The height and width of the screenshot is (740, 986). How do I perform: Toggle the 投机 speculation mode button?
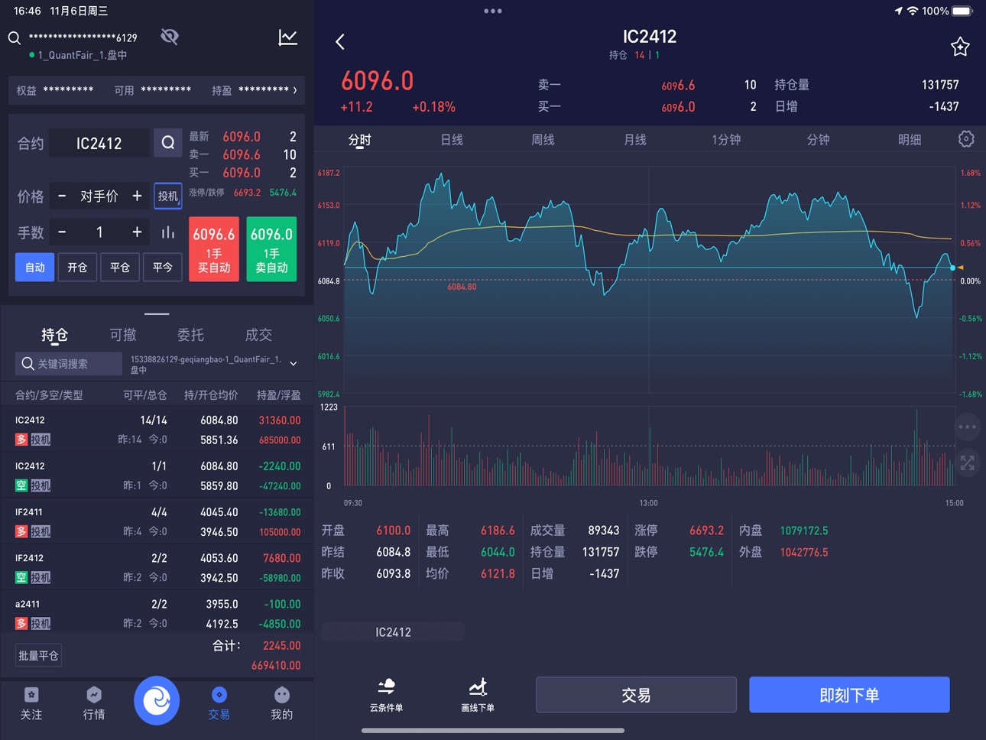(168, 196)
